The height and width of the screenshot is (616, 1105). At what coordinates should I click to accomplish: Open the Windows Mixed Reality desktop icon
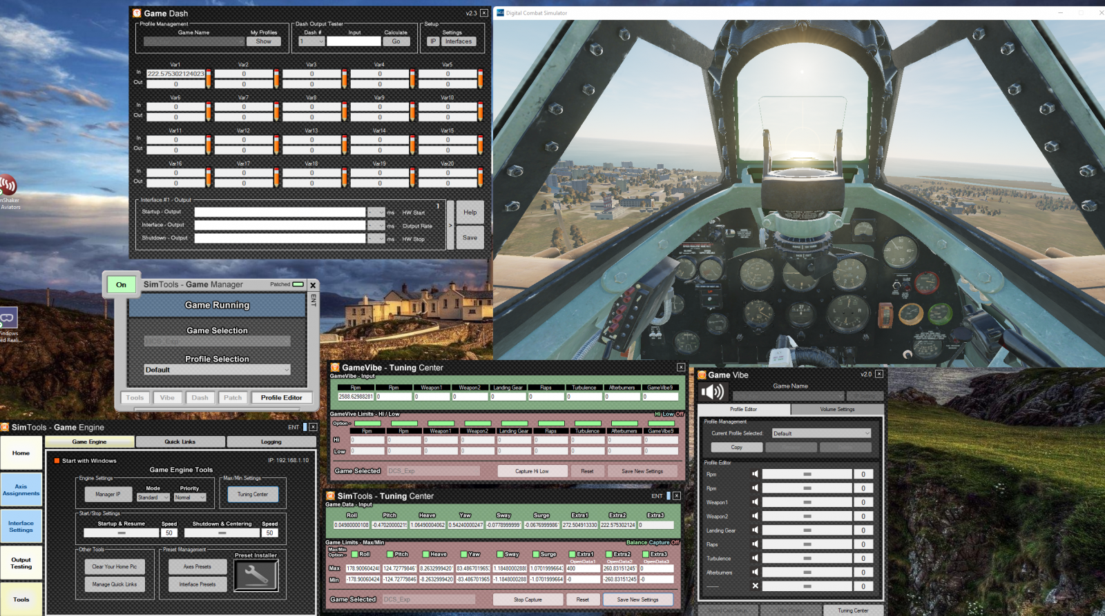8,324
